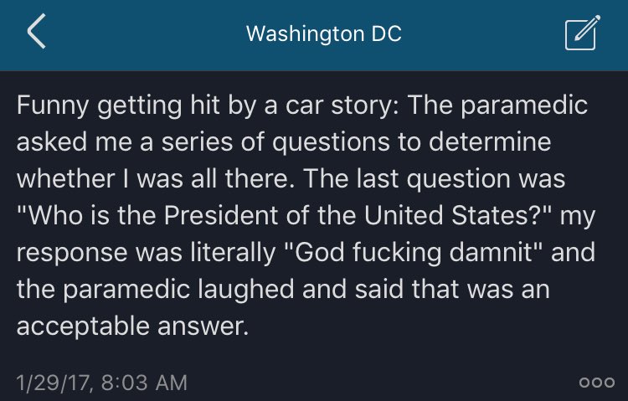
Task: Tap the line starting 'asked me a series'
Action: (x=283, y=142)
